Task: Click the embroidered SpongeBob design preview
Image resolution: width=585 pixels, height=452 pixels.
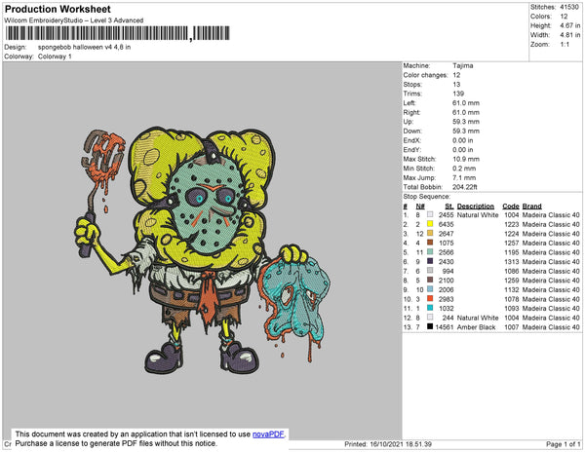Action: [202, 250]
